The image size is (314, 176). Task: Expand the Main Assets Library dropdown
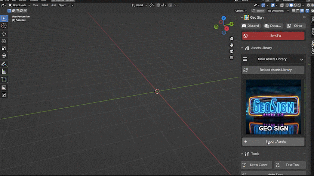pyautogui.click(x=273, y=59)
